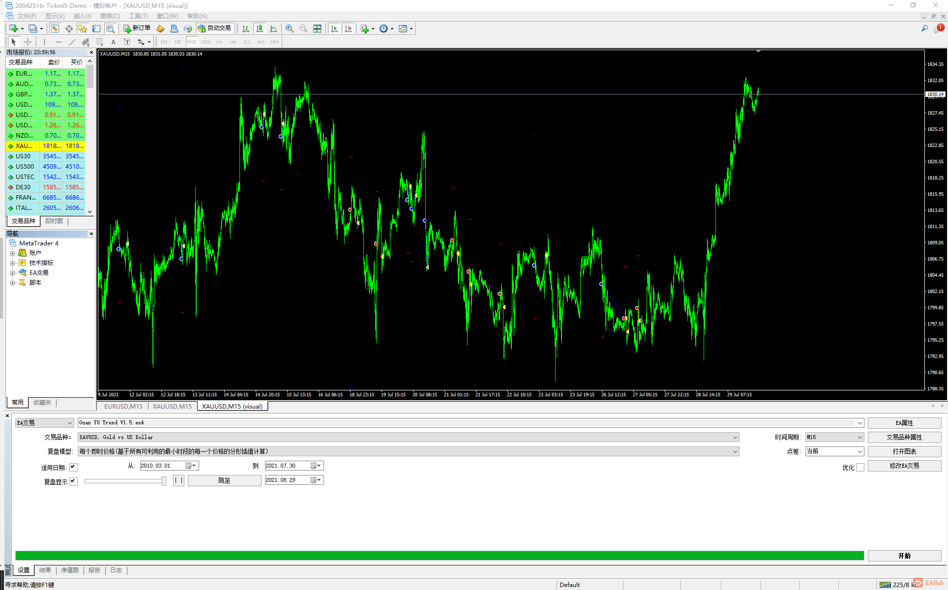Enable chart shift icon

(348, 29)
